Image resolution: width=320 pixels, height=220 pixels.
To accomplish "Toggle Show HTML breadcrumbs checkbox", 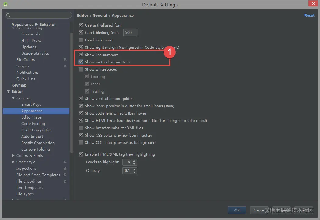I will tap(81, 121).
